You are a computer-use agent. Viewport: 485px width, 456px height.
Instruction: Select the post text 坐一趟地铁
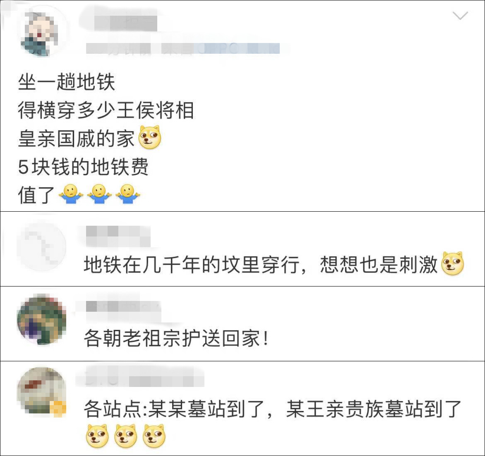[x=67, y=82]
